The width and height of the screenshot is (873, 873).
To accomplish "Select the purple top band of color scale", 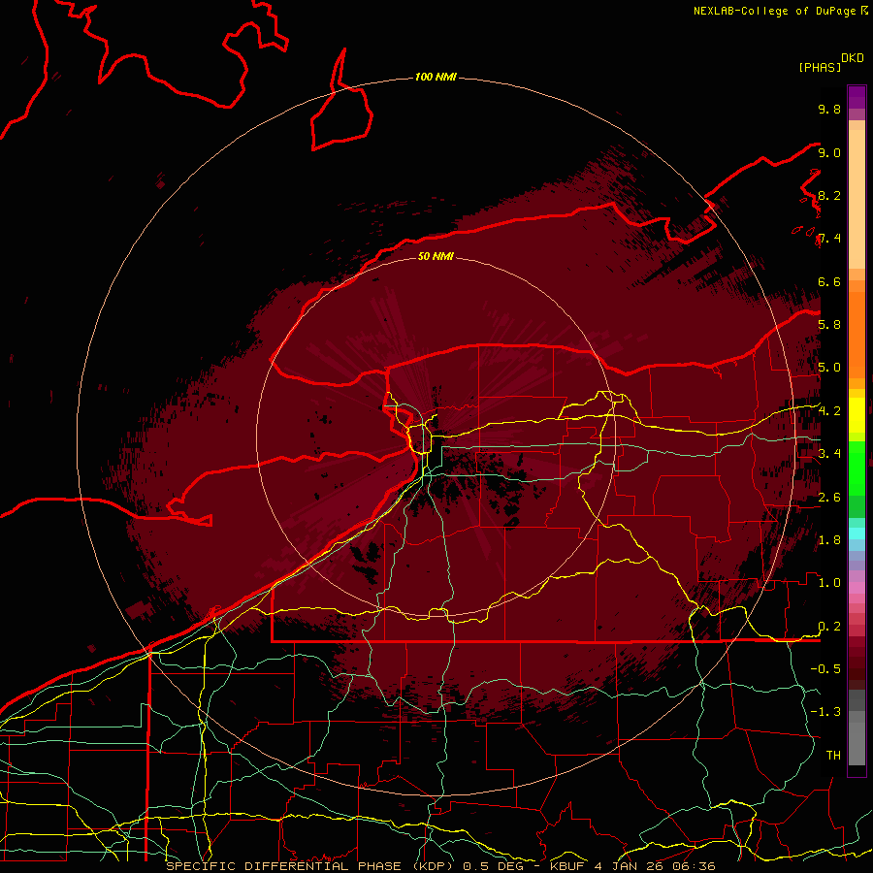I will [857, 97].
